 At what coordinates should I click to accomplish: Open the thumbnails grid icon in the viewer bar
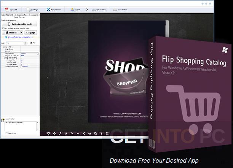pyautogui.click(x=107, y=133)
